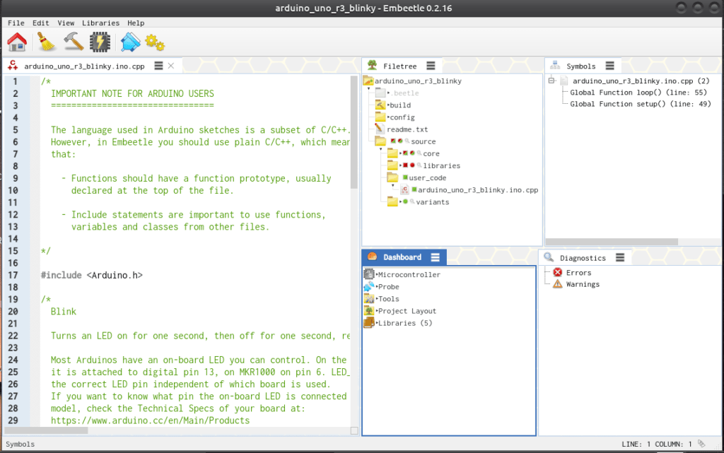The width and height of the screenshot is (724, 453).
Task: Collapse the Symbols file tree node
Action: click(551, 81)
